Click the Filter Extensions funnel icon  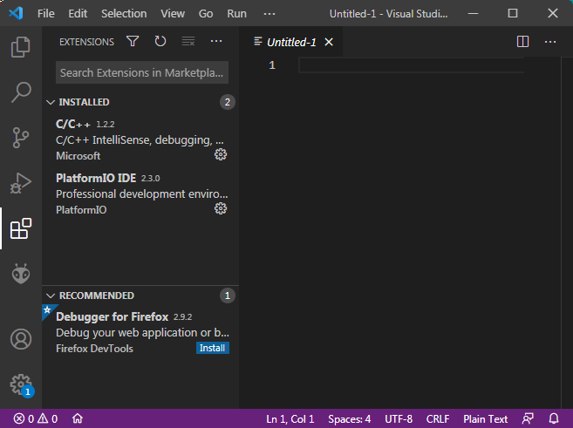tap(133, 41)
